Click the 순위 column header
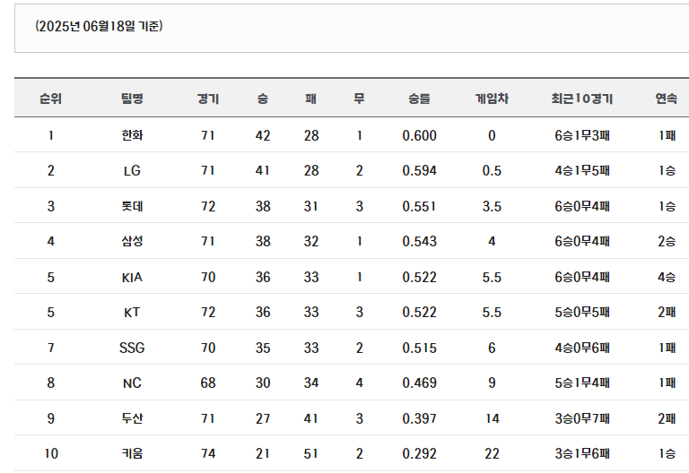 coord(50,99)
